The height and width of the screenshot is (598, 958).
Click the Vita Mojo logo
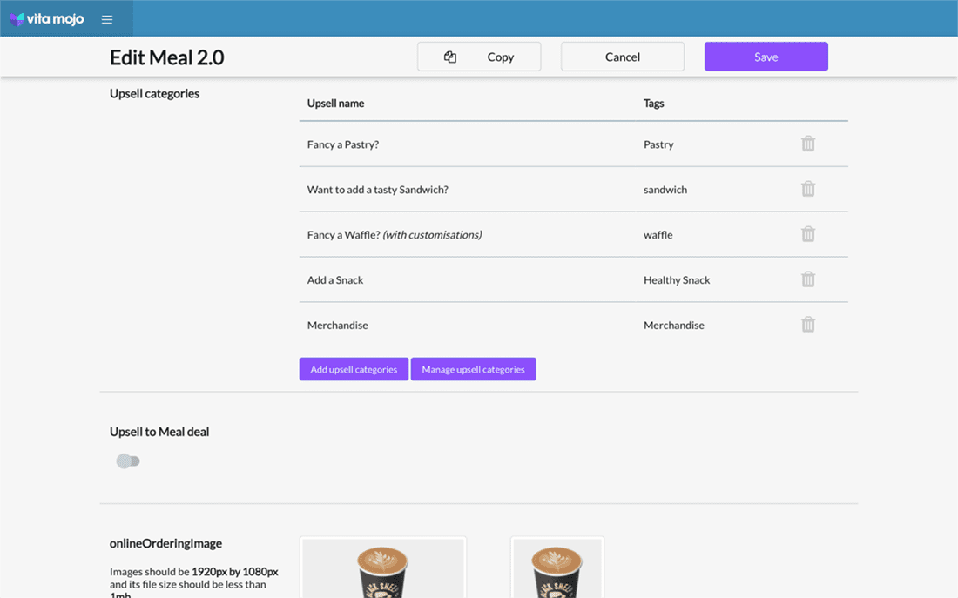tap(47, 19)
